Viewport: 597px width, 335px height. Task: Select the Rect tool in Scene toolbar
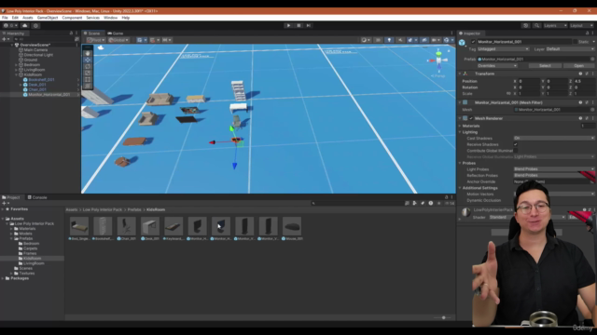tap(88, 79)
